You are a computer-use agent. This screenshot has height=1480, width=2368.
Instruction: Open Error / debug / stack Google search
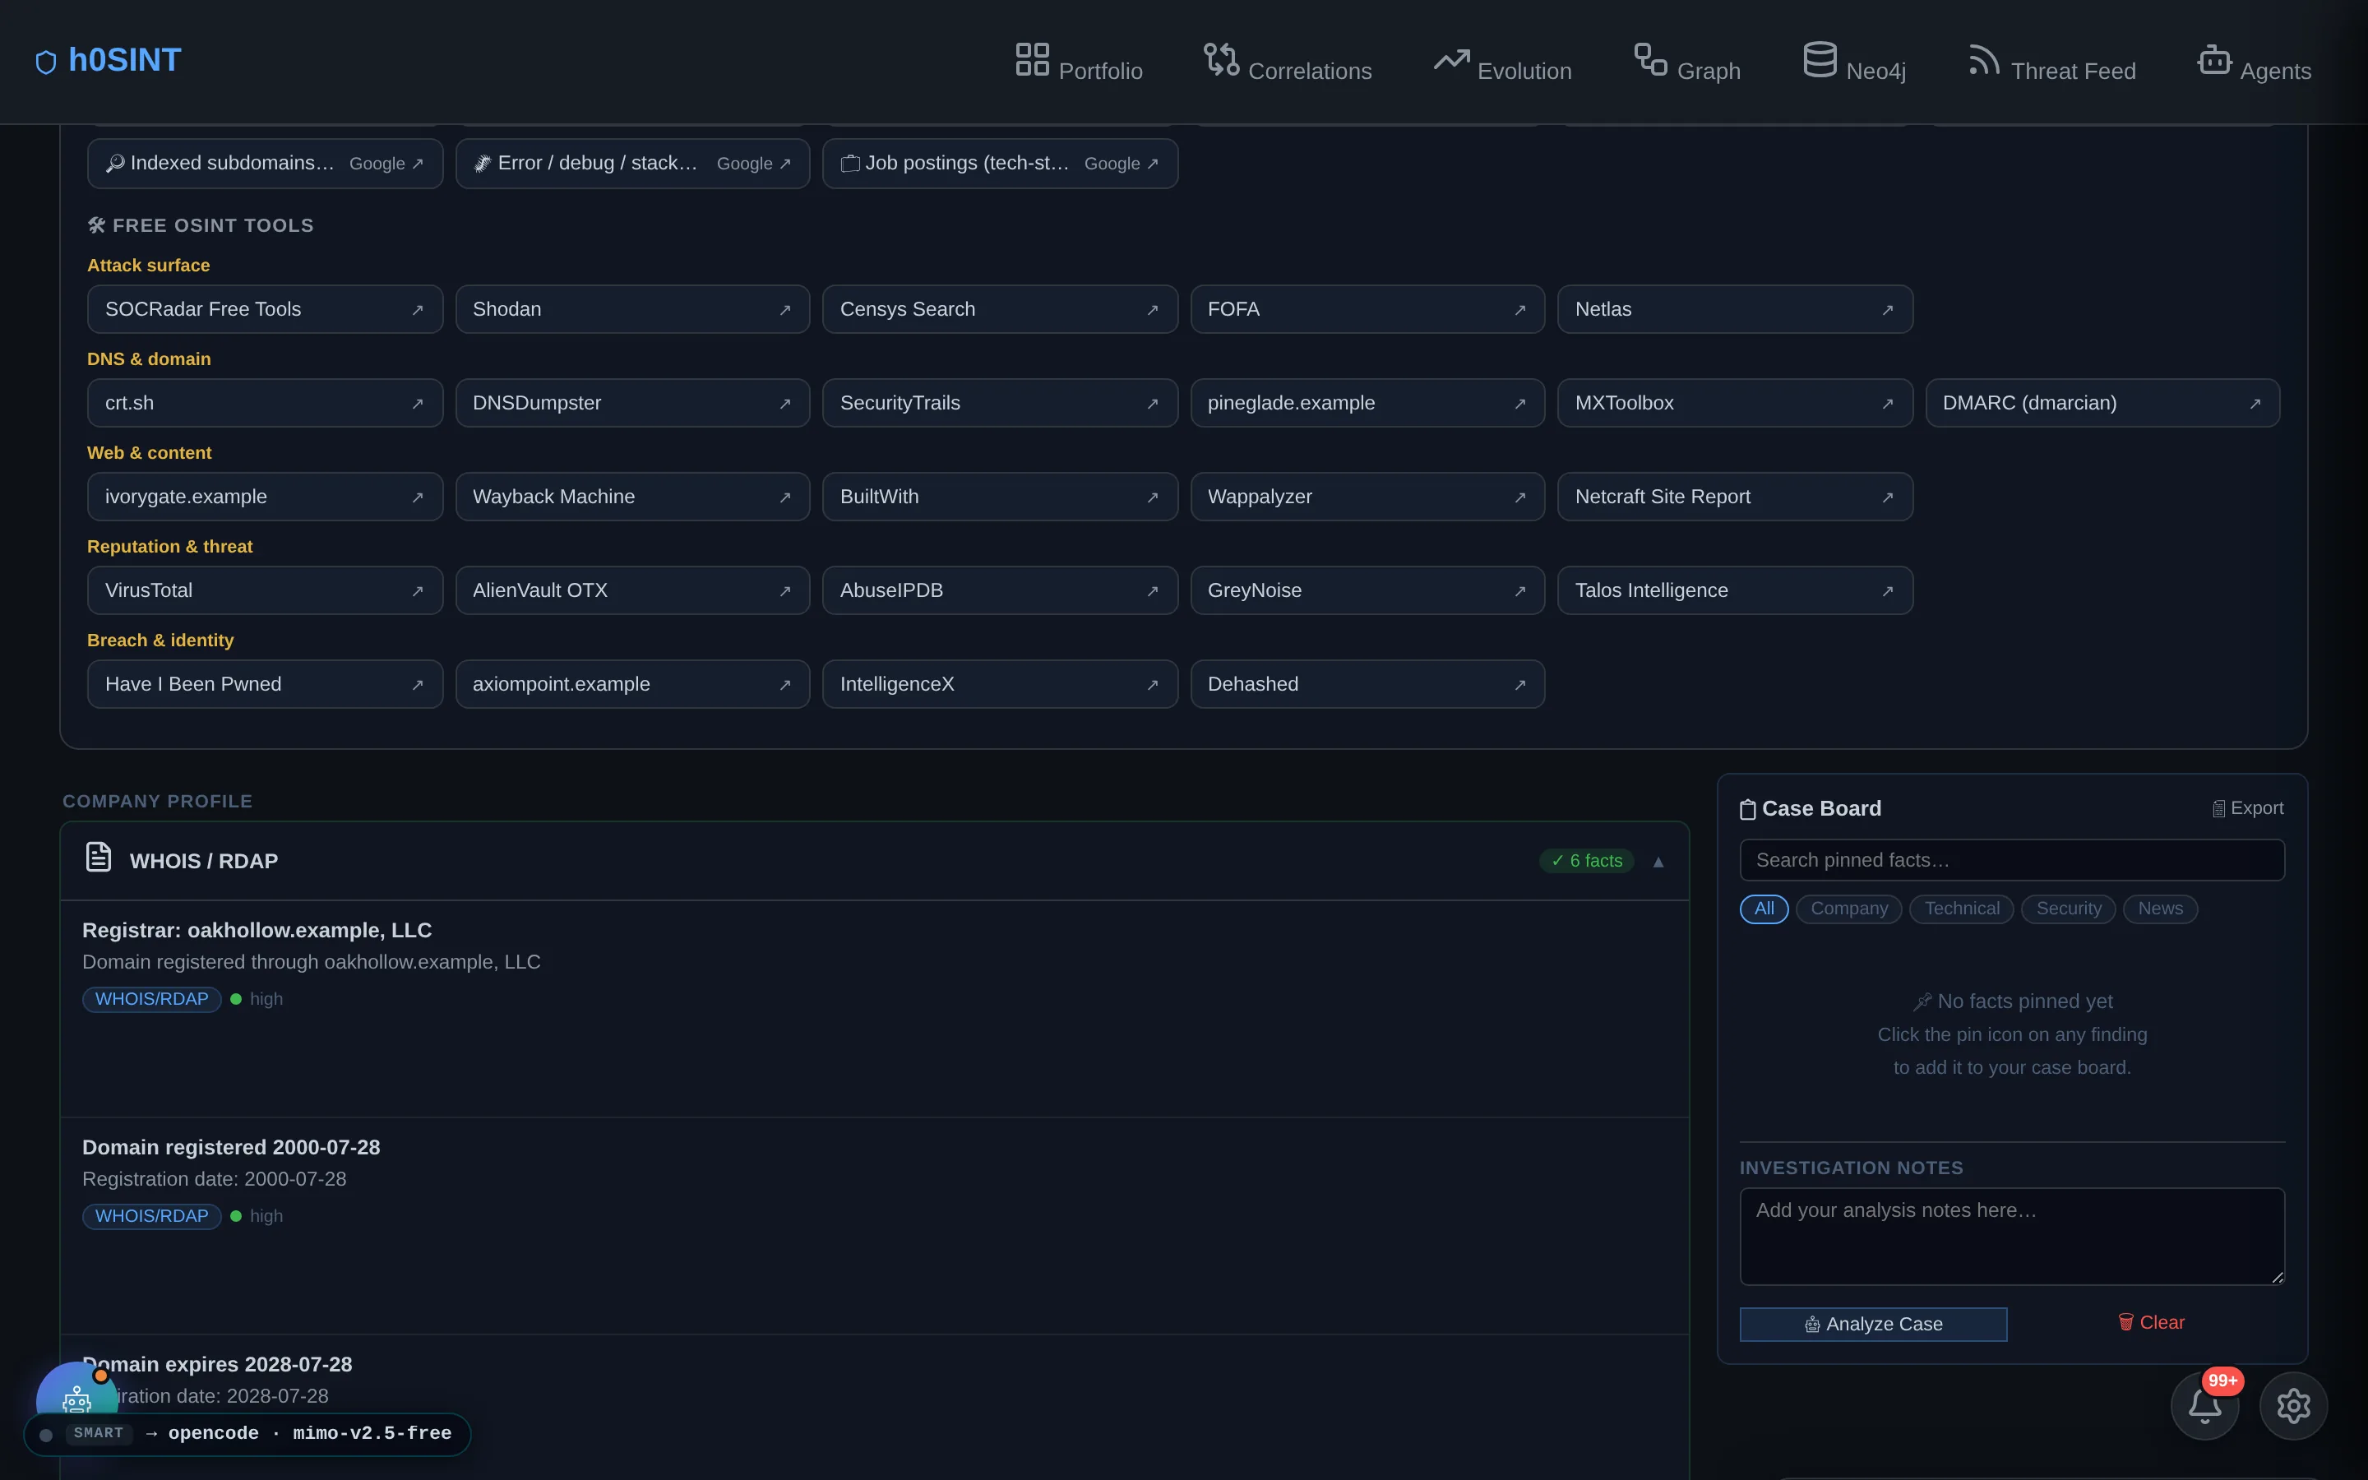(632, 164)
